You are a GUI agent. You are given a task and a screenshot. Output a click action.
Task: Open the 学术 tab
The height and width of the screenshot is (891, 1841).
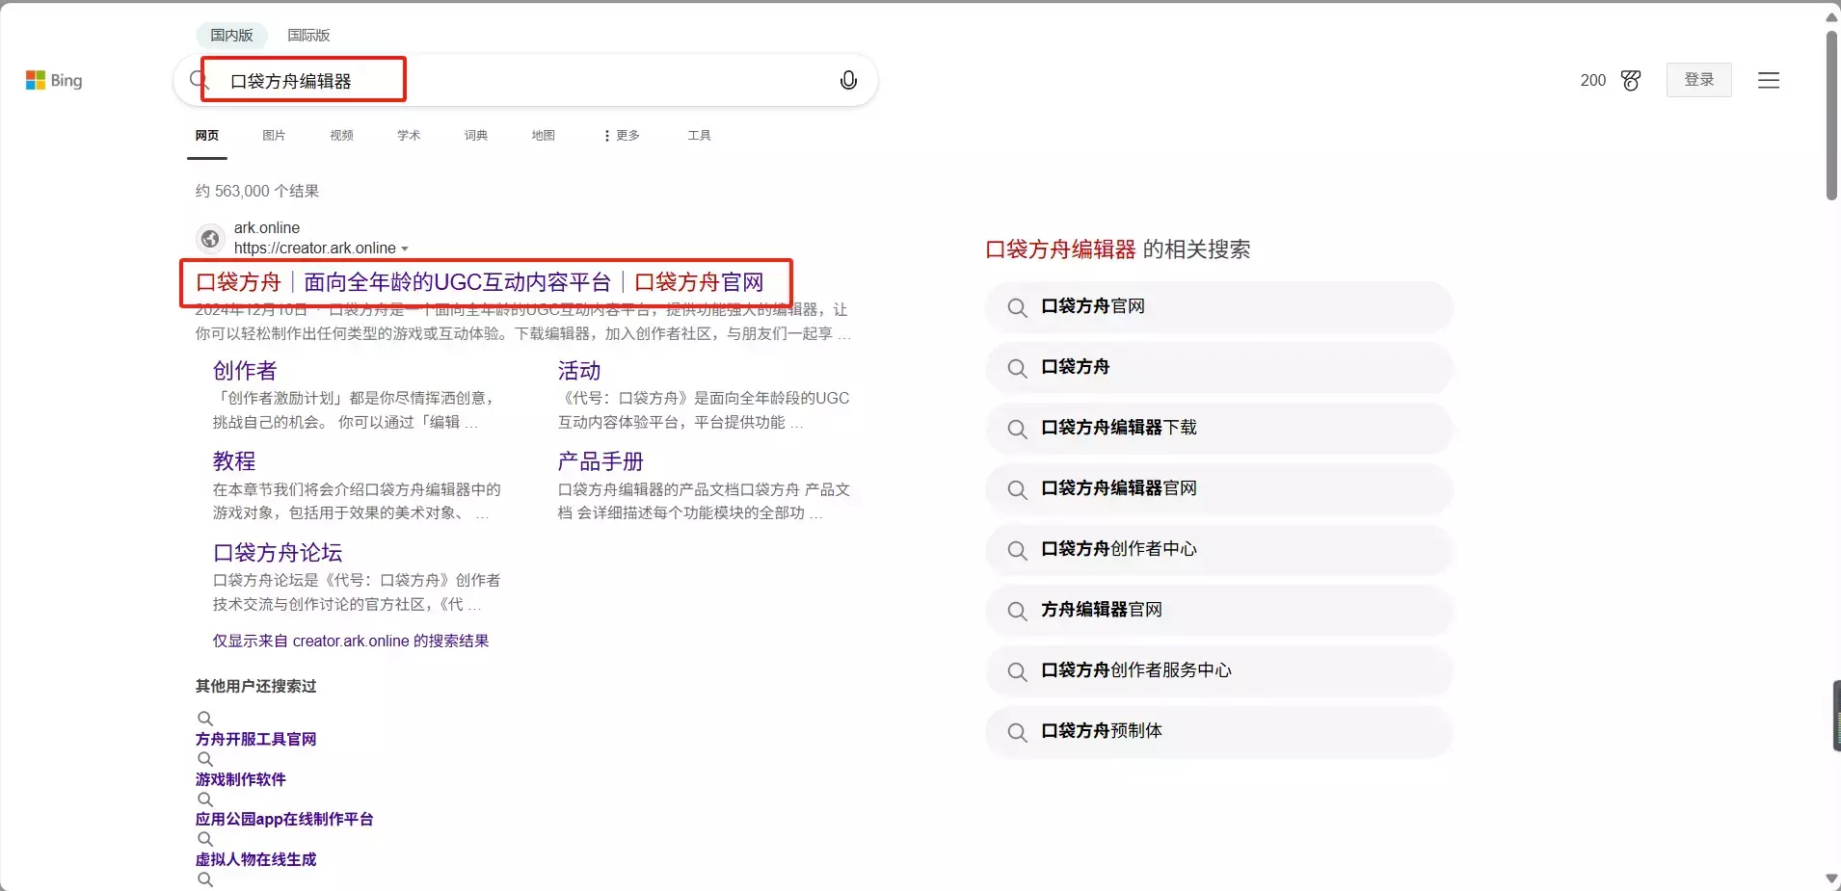[409, 136]
